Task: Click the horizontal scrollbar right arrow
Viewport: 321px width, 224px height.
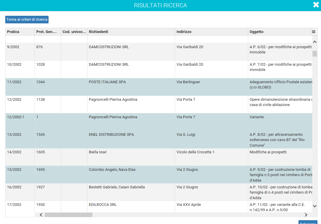Action: [x=306, y=215]
